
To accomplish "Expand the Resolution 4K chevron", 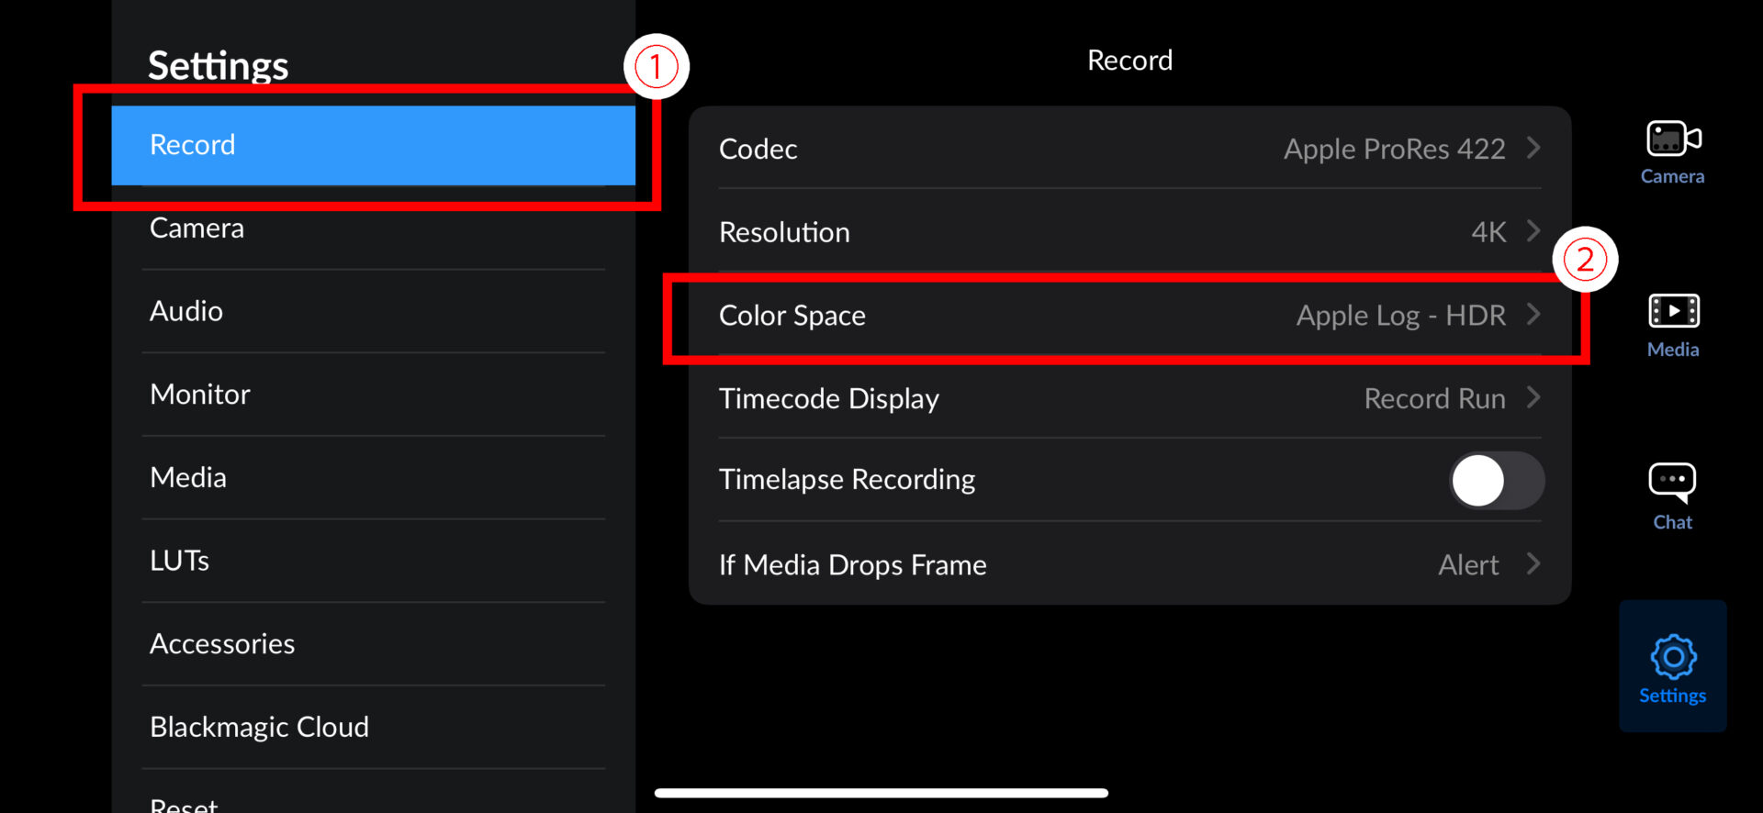I will point(1533,231).
